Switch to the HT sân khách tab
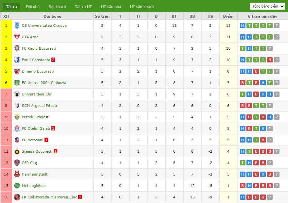Screen dimensions: 288x203 coord(142,7)
